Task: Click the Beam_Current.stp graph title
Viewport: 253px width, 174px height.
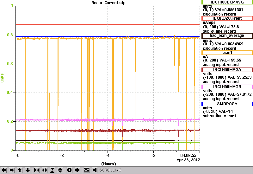Action: click(108, 3)
